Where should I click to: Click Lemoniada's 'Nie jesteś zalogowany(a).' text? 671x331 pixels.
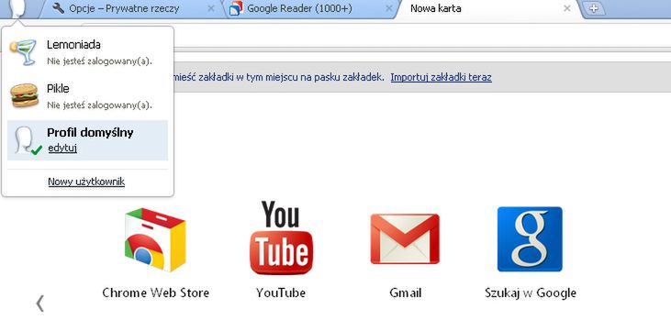pos(100,61)
